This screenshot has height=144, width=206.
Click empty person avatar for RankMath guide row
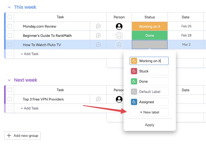click(119, 36)
